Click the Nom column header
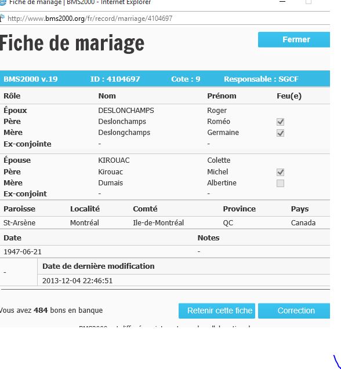 (107, 96)
